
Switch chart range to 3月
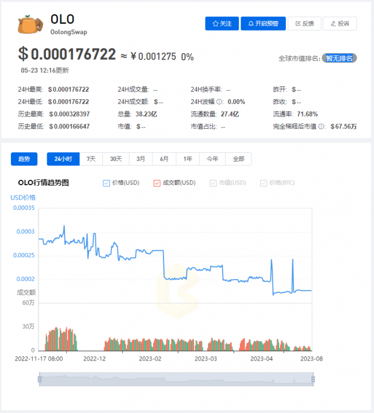(140, 159)
